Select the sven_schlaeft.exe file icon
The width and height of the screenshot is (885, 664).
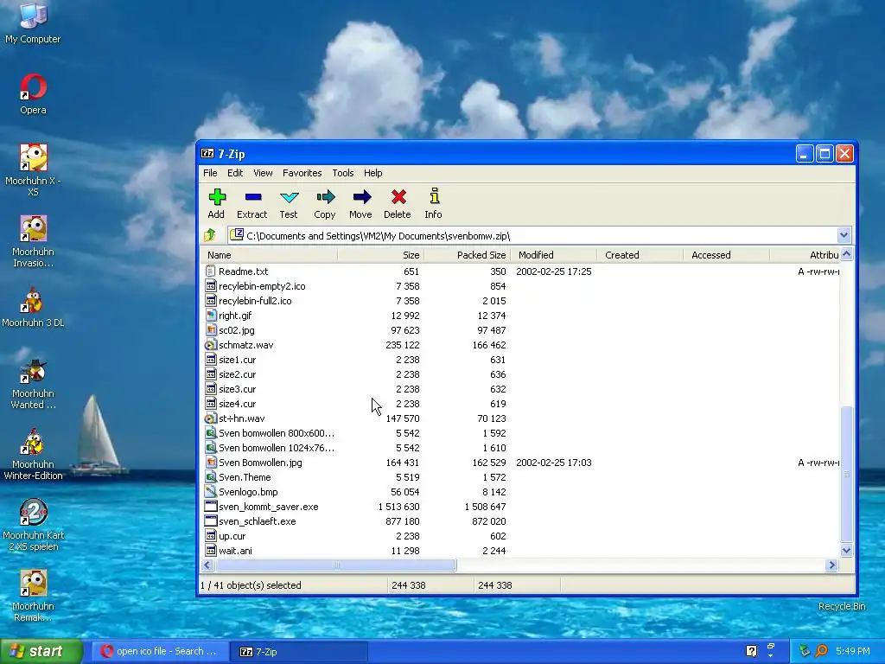211,521
